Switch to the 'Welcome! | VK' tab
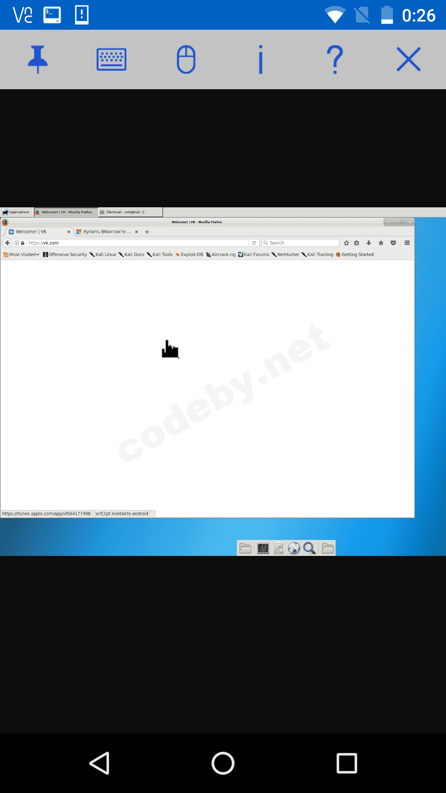Screen dimensions: 446x793 [38, 232]
